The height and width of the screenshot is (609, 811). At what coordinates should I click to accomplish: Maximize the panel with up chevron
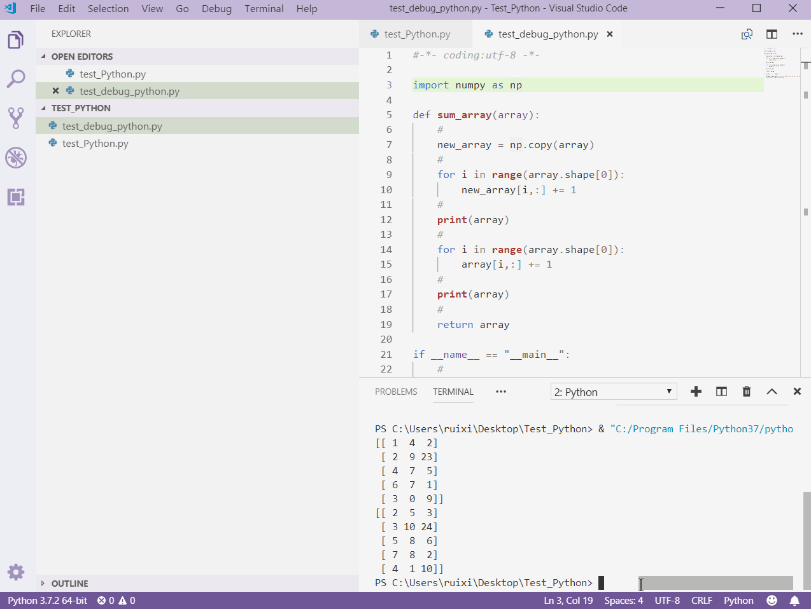(x=772, y=392)
